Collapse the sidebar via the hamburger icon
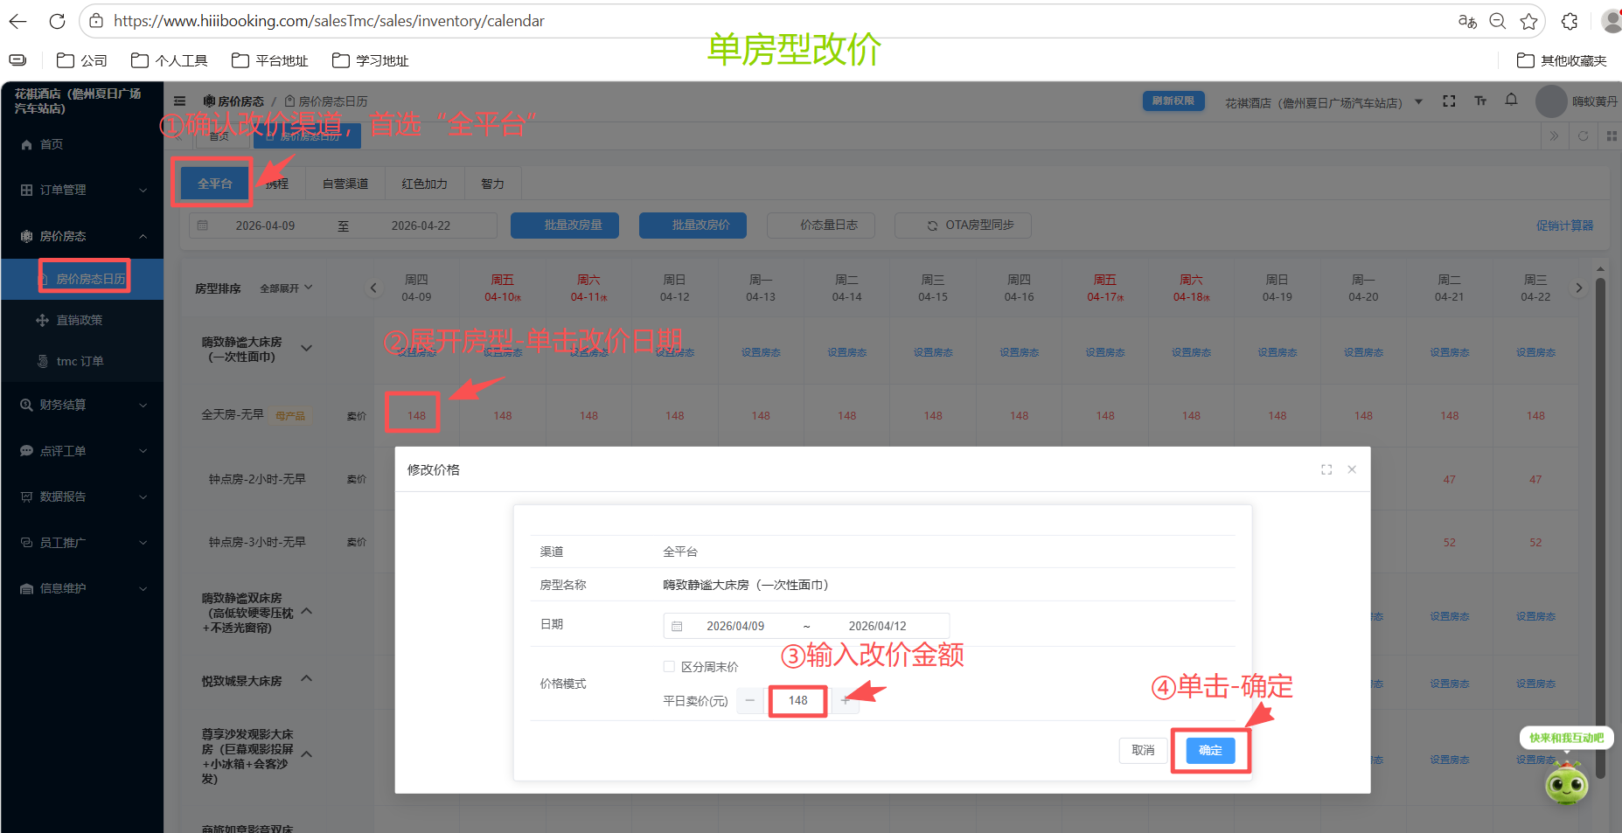 (180, 101)
